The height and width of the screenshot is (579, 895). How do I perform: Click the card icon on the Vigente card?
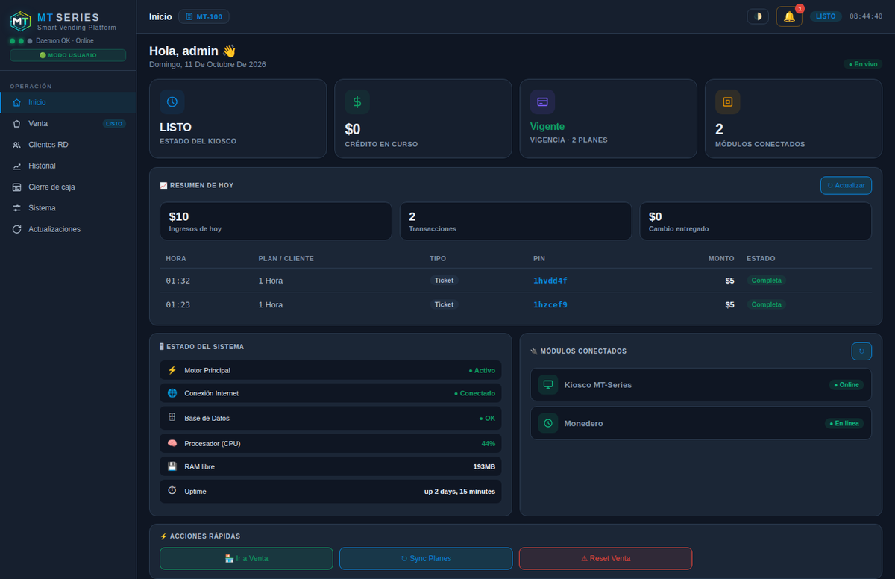click(542, 101)
